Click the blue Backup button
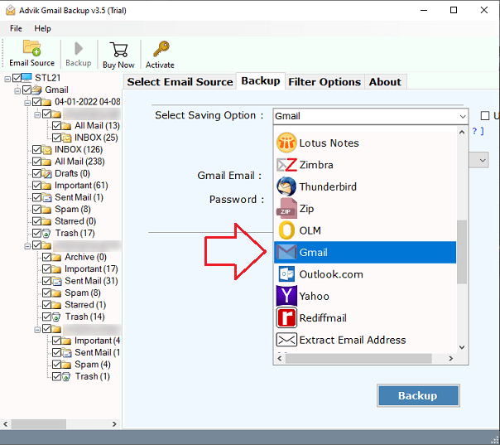This screenshot has height=445, width=500. pyautogui.click(x=418, y=395)
